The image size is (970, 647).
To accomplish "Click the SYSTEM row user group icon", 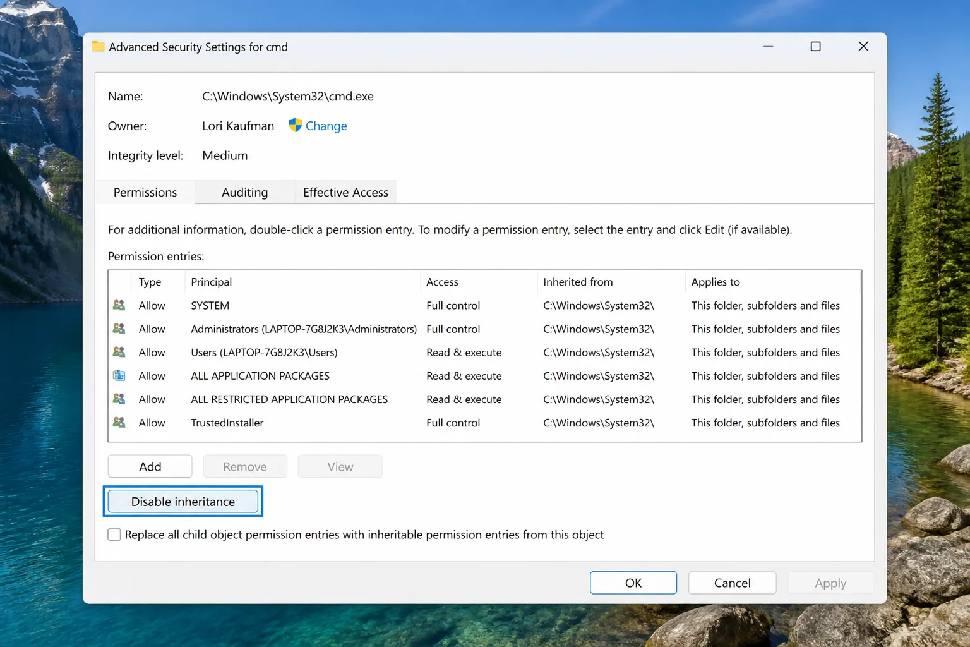I will click(119, 305).
